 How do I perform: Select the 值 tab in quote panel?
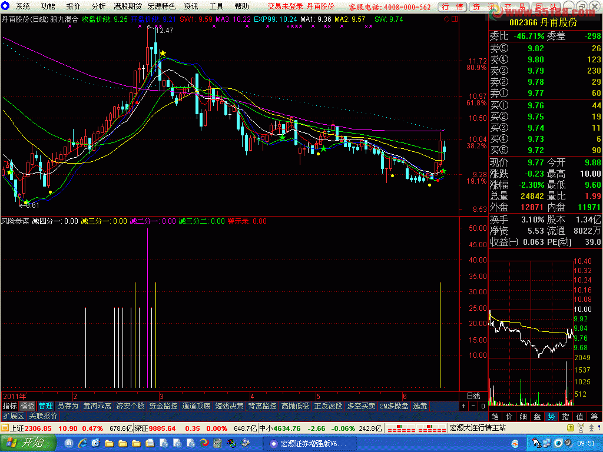[x=580, y=416]
